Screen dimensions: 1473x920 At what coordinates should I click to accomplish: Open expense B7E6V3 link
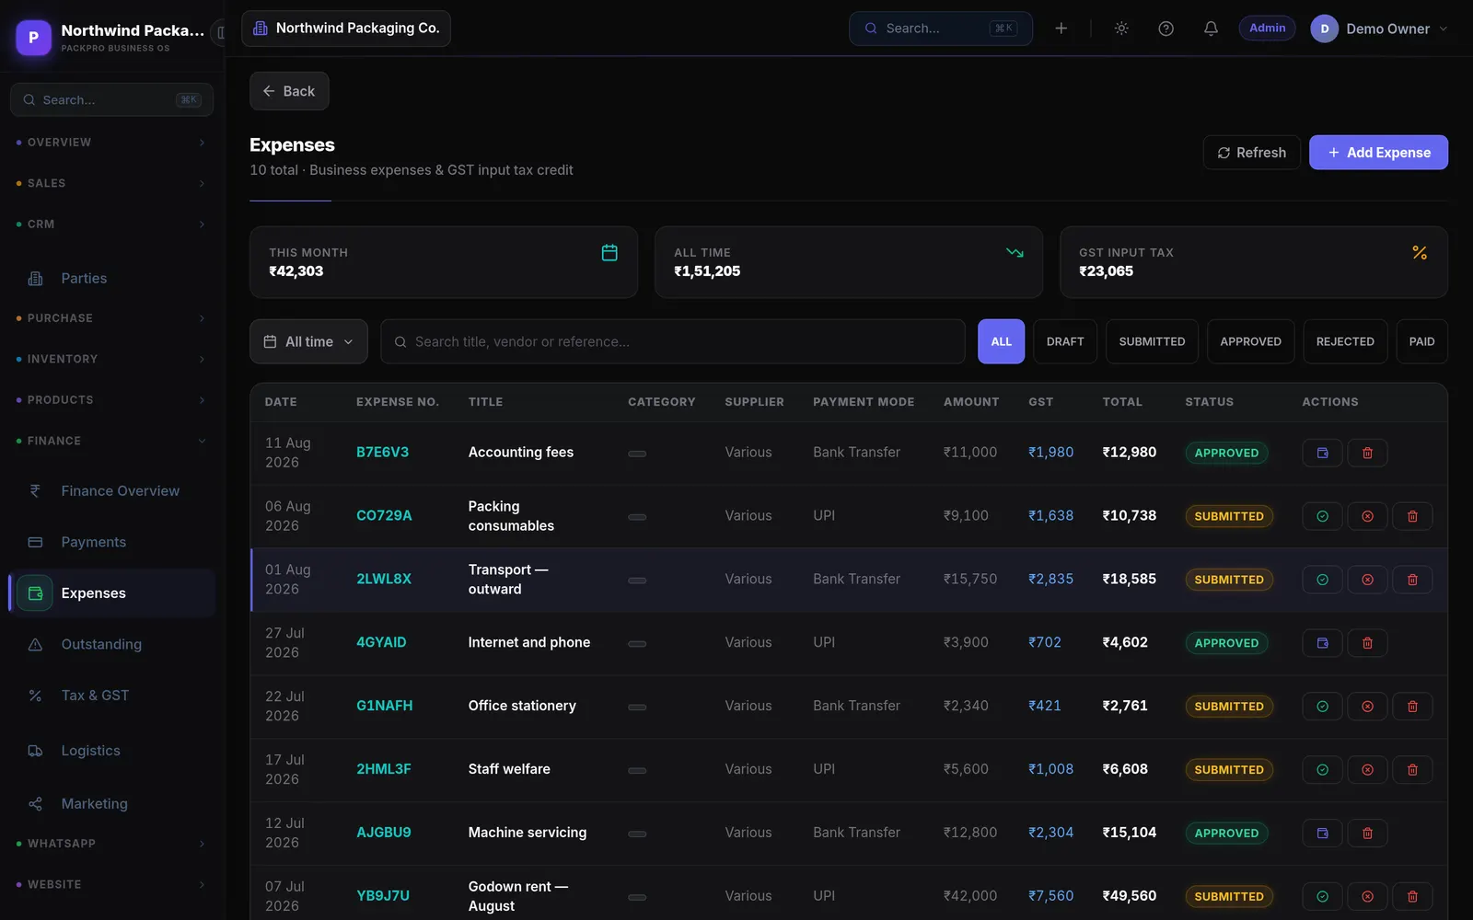pyautogui.click(x=382, y=453)
